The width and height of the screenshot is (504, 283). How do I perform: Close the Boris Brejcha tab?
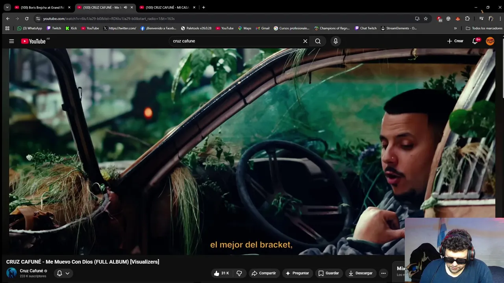[69, 7]
